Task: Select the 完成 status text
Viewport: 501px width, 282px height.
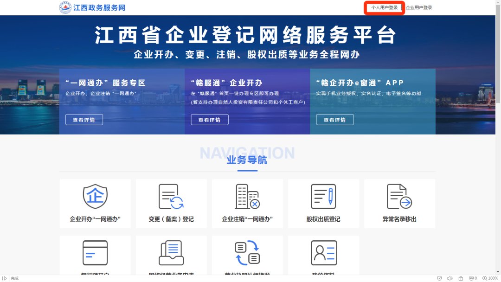Action: point(15,278)
